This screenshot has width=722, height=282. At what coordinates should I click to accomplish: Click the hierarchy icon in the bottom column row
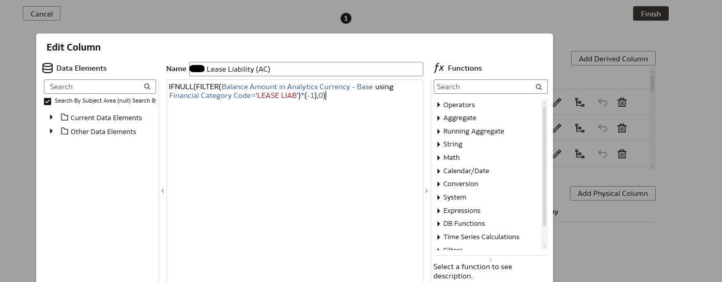point(579,154)
